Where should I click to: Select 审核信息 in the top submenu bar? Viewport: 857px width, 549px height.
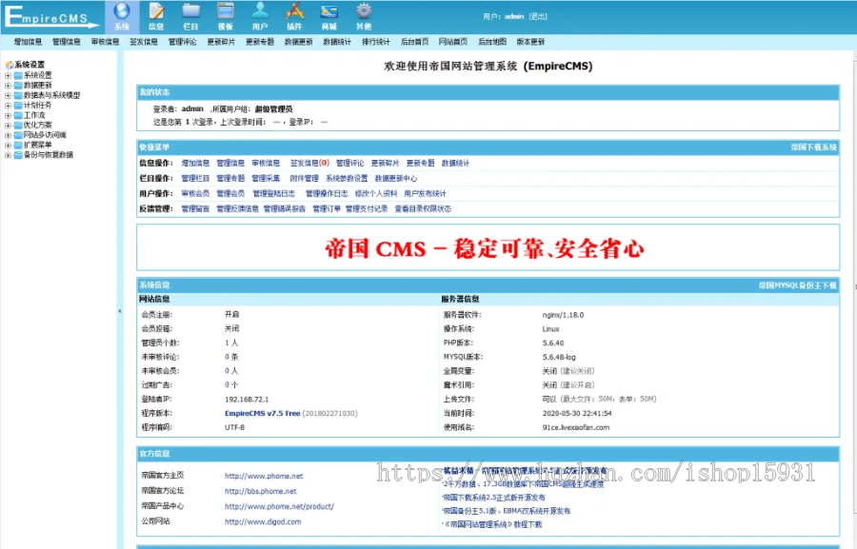(x=105, y=42)
